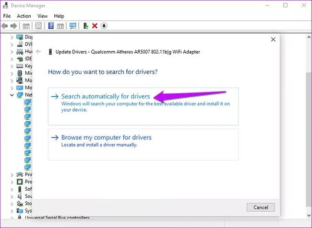Click the System devices category icon
The height and width of the screenshot is (228, 312).
(20, 211)
